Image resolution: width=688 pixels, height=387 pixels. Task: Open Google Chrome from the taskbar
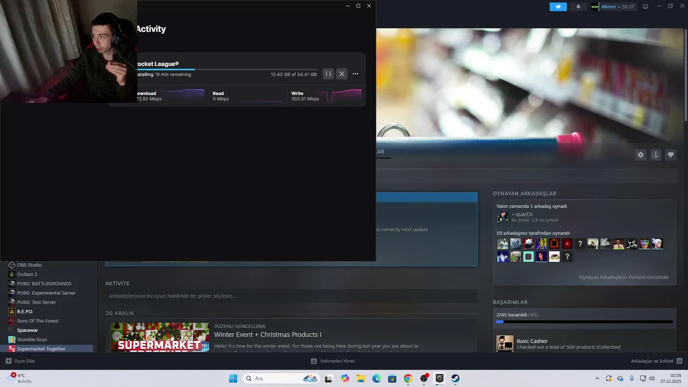point(408,378)
